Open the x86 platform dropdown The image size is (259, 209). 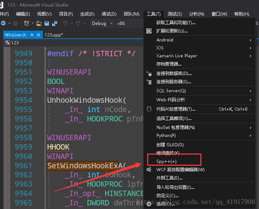click(129, 23)
